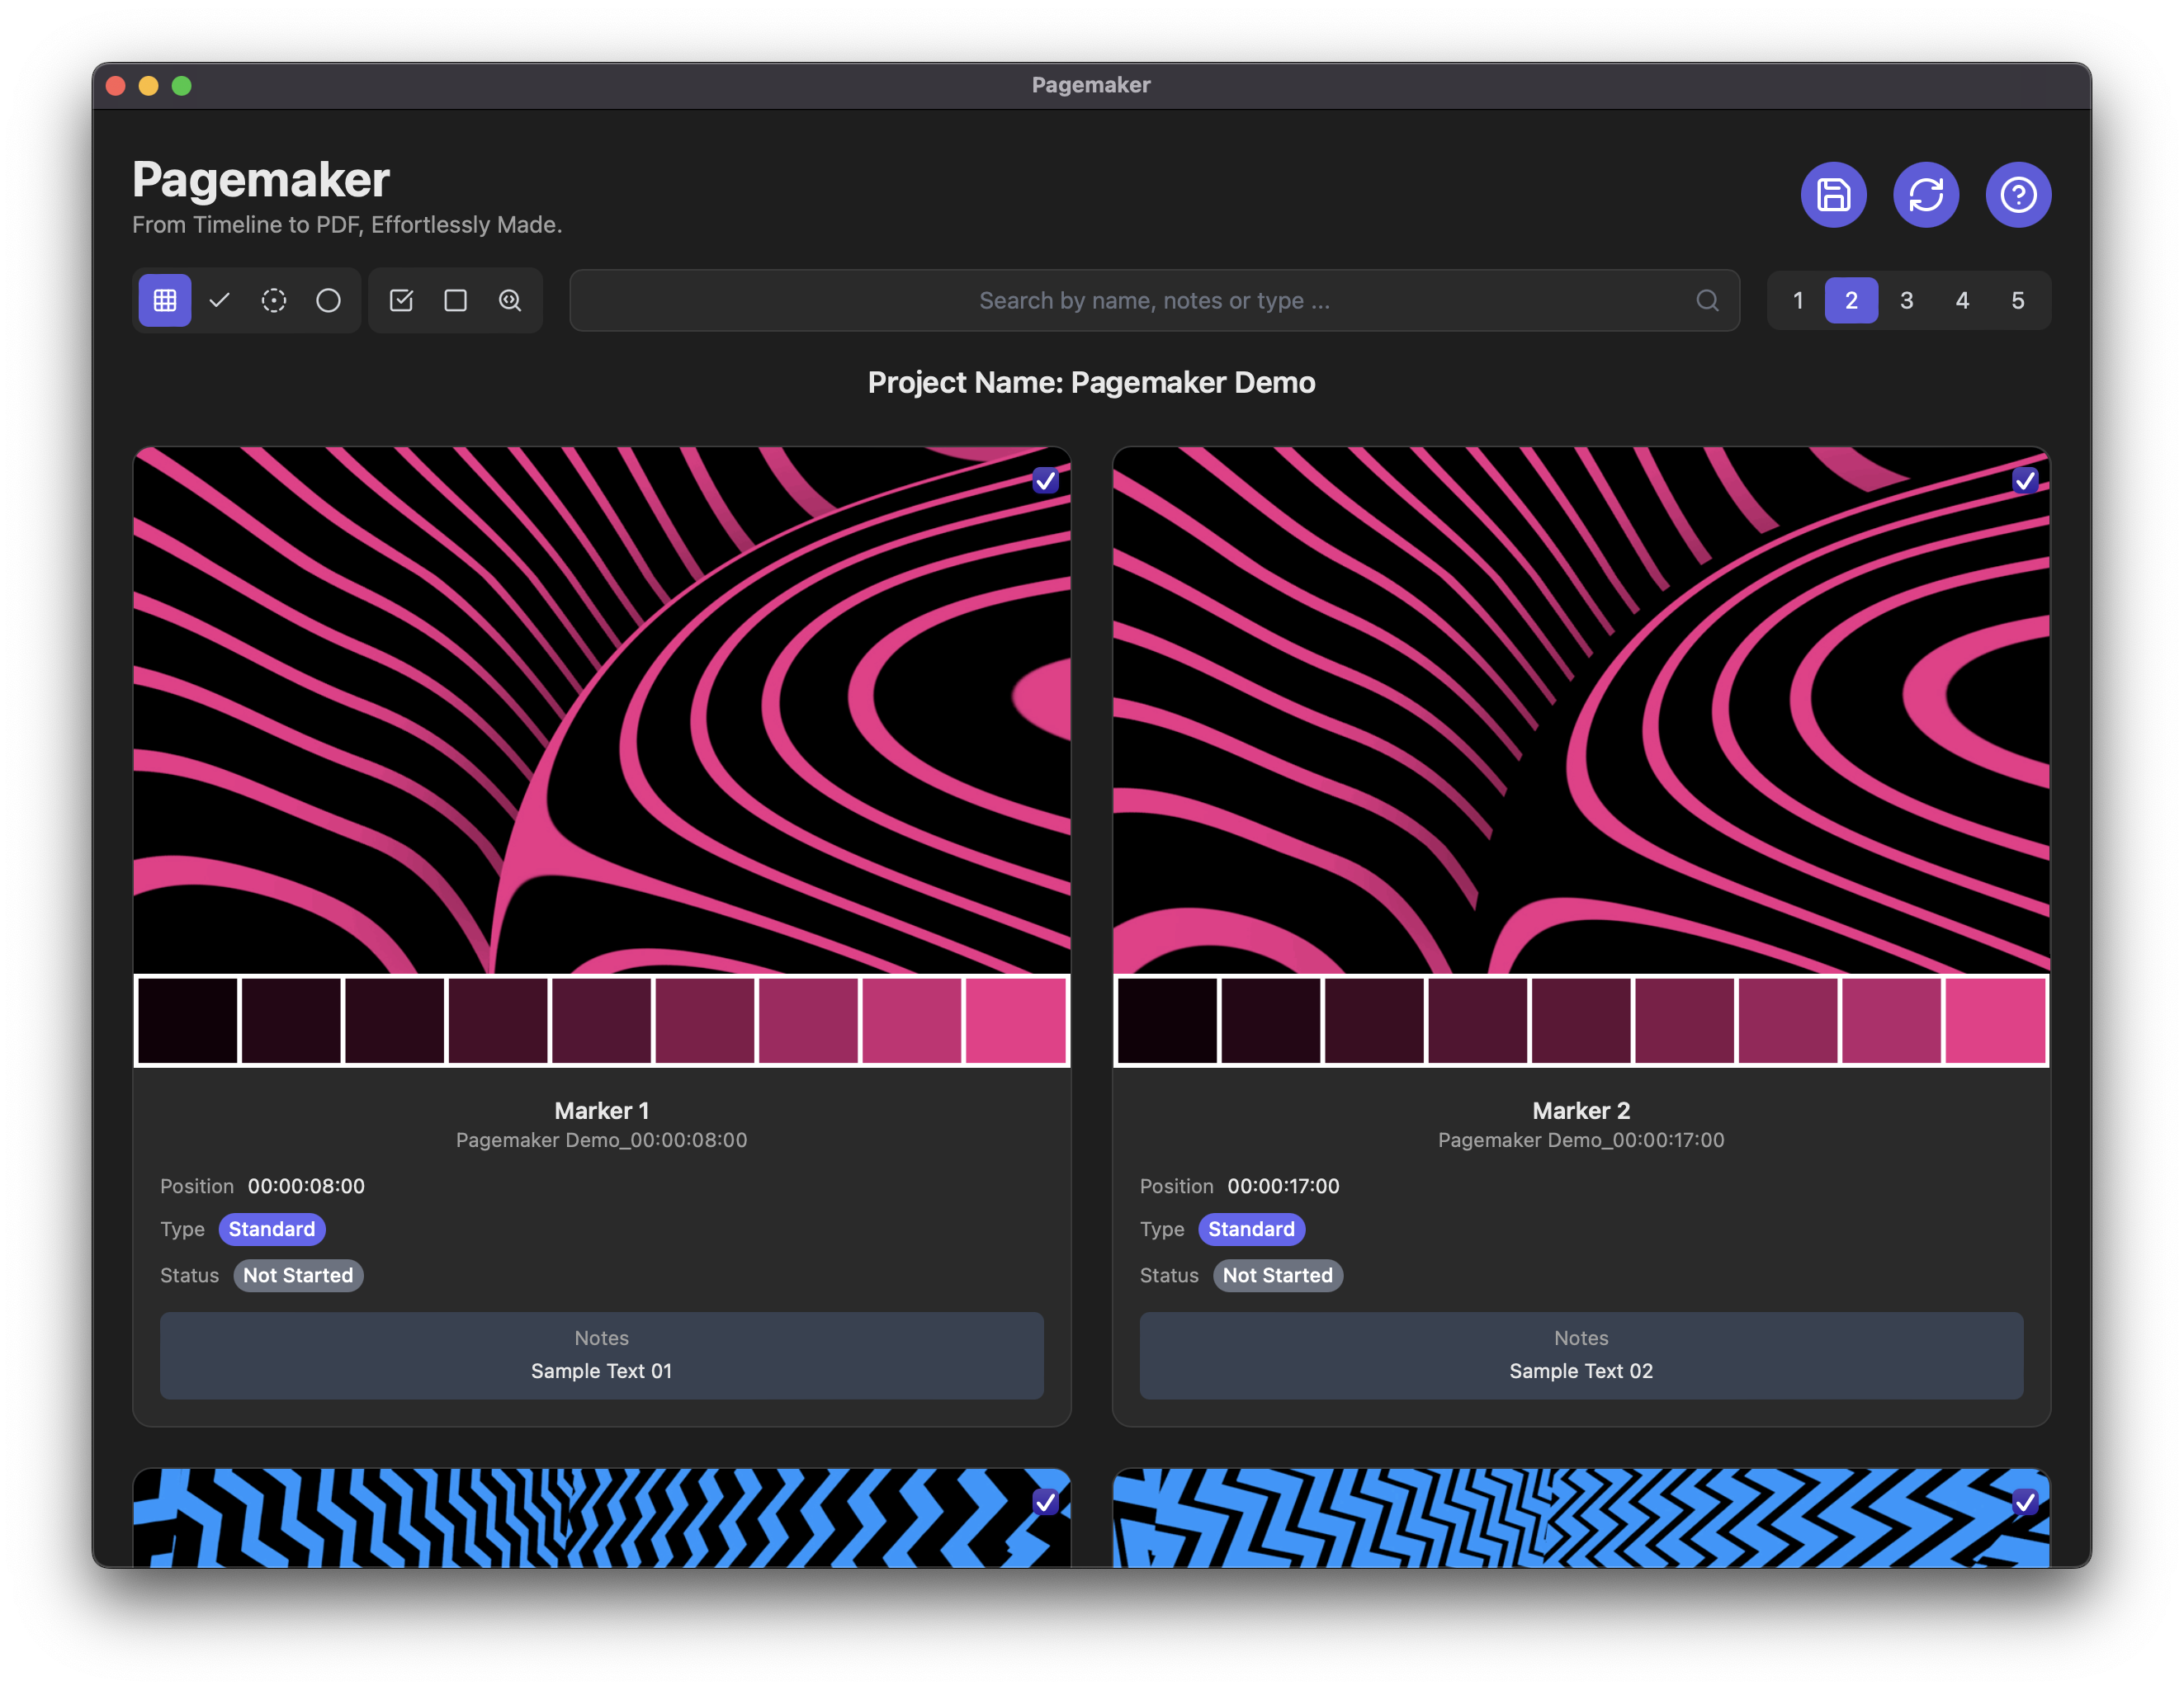Image resolution: width=2184 pixels, height=1690 pixels.
Task: Open the Help question-mark button
Action: pos(2017,194)
